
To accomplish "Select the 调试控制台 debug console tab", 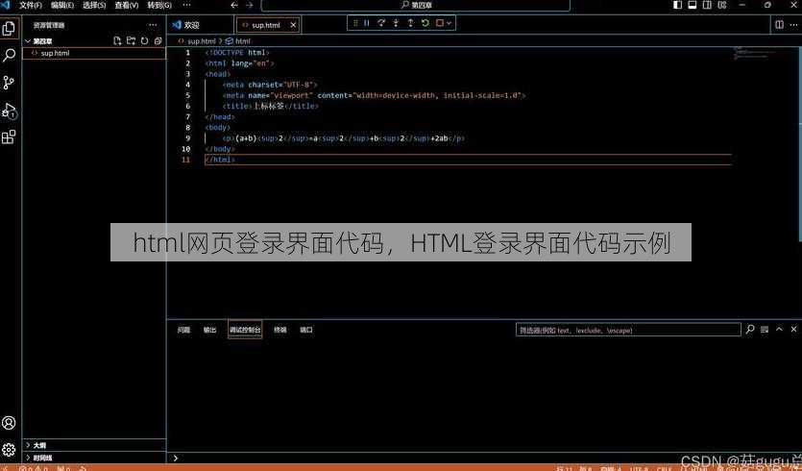I will pos(245,331).
